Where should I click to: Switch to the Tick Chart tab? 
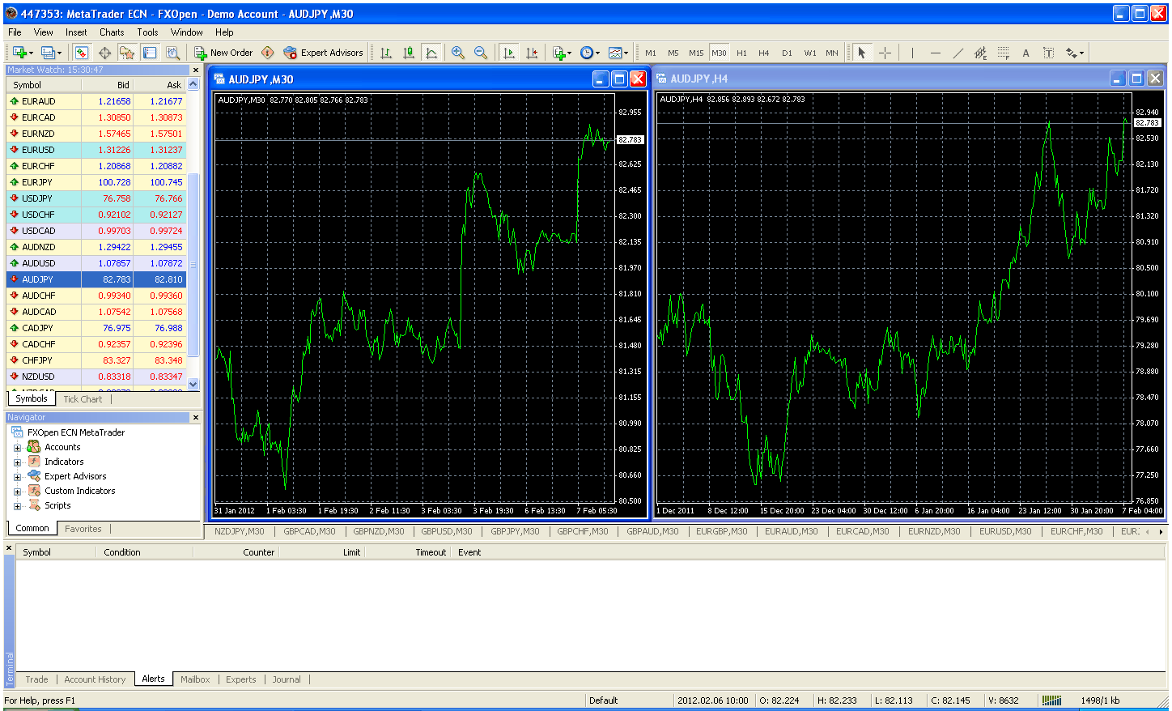[x=83, y=399]
